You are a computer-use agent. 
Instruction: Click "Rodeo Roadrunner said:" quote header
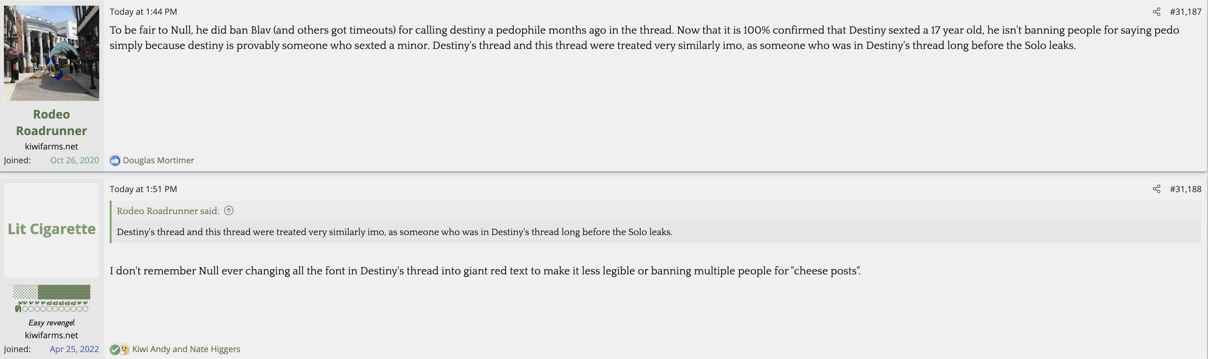point(168,211)
